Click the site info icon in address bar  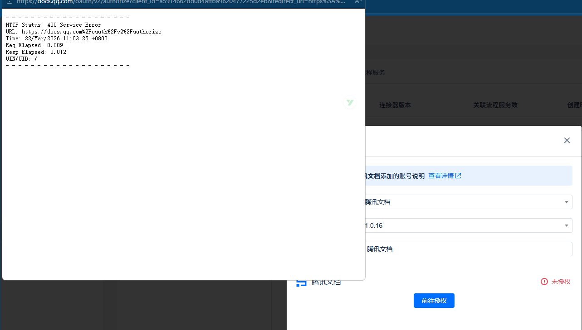9,2
